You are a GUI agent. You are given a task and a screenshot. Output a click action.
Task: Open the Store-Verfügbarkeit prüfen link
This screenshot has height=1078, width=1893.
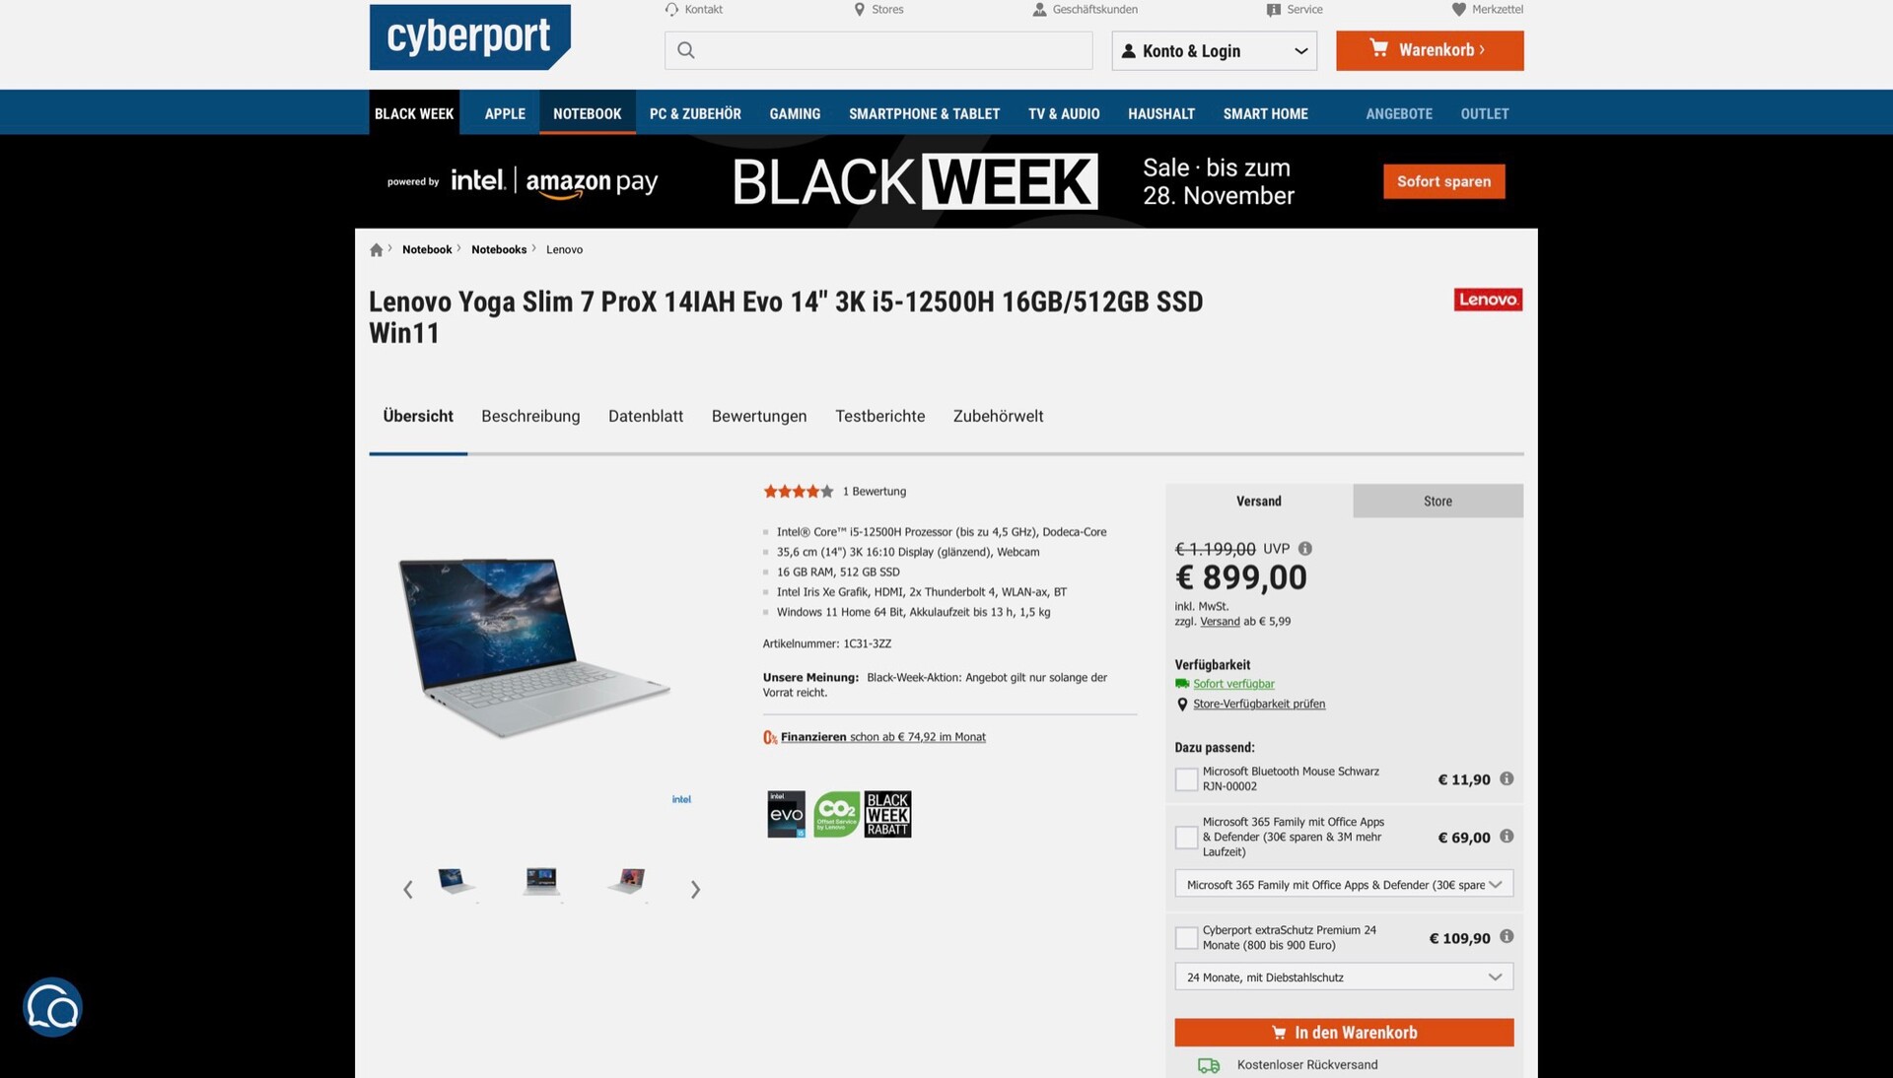pos(1259,705)
